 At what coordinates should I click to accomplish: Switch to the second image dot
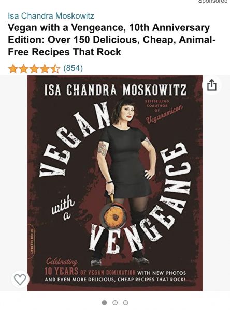tap(115, 303)
